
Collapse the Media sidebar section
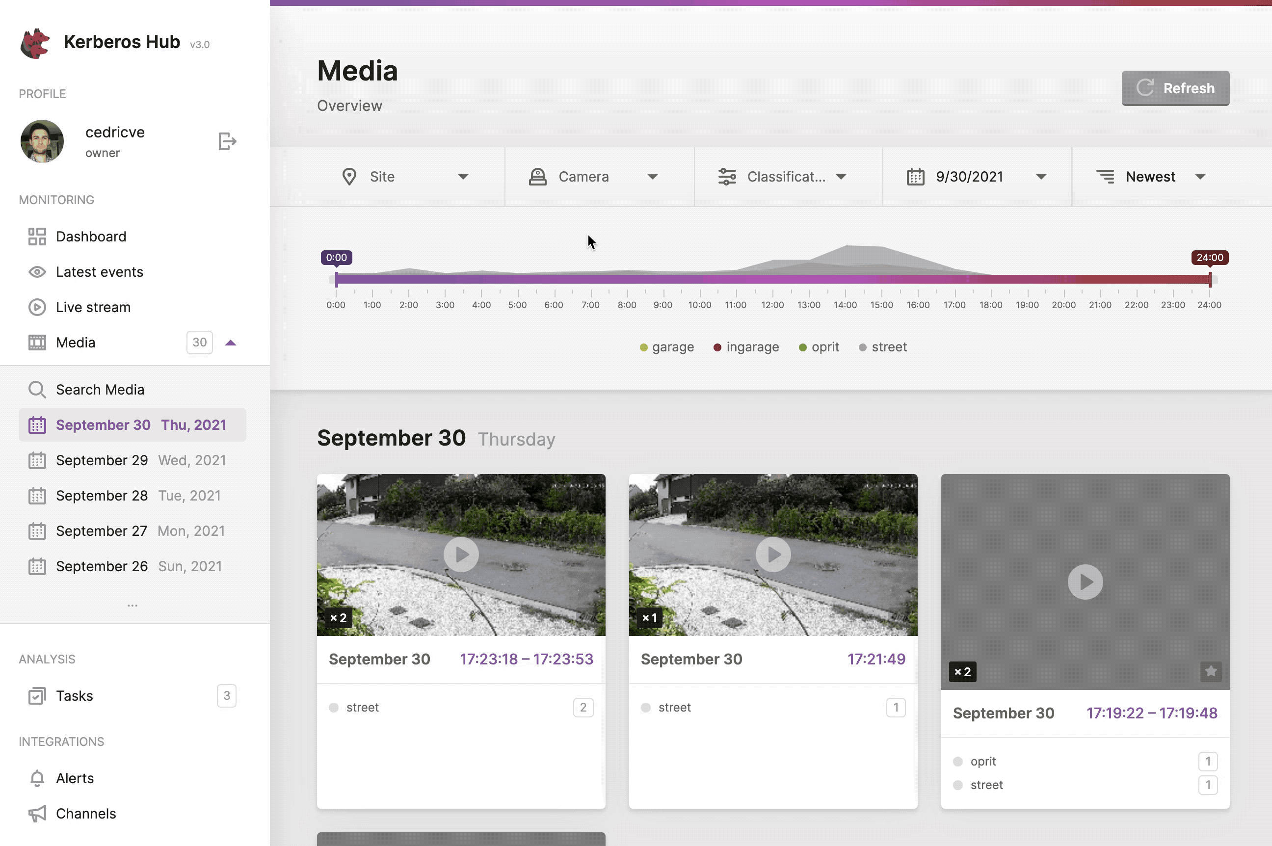[x=231, y=343]
